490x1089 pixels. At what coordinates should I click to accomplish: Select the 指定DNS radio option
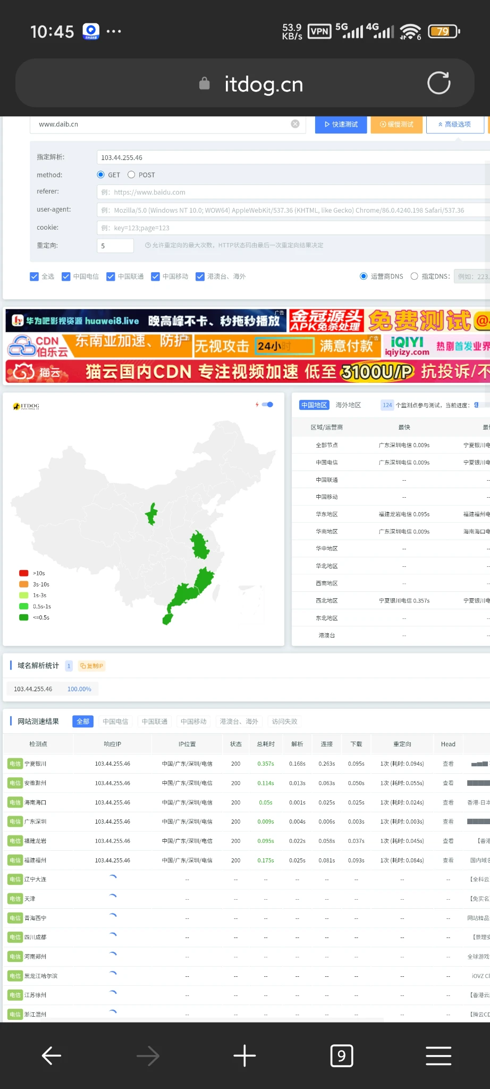(x=415, y=276)
